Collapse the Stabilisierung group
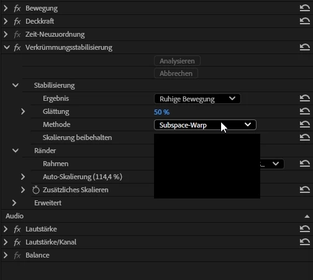Viewport: 313px width, 280px height. tap(16, 85)
